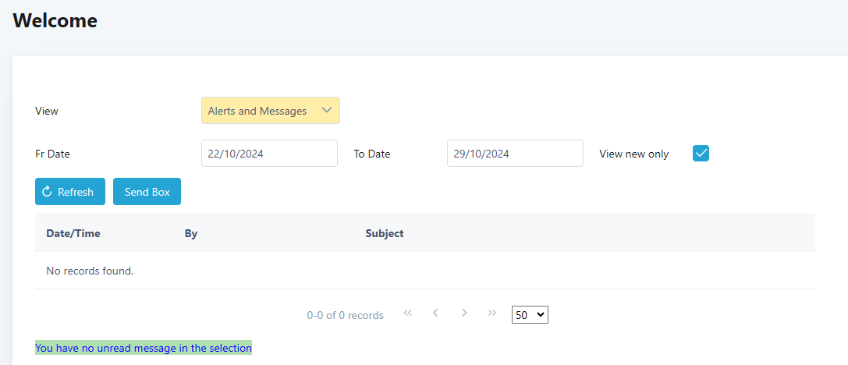The image size is (848, 365).
Task: Click the 'To Date' field label
Action: (x=372, y=154)
